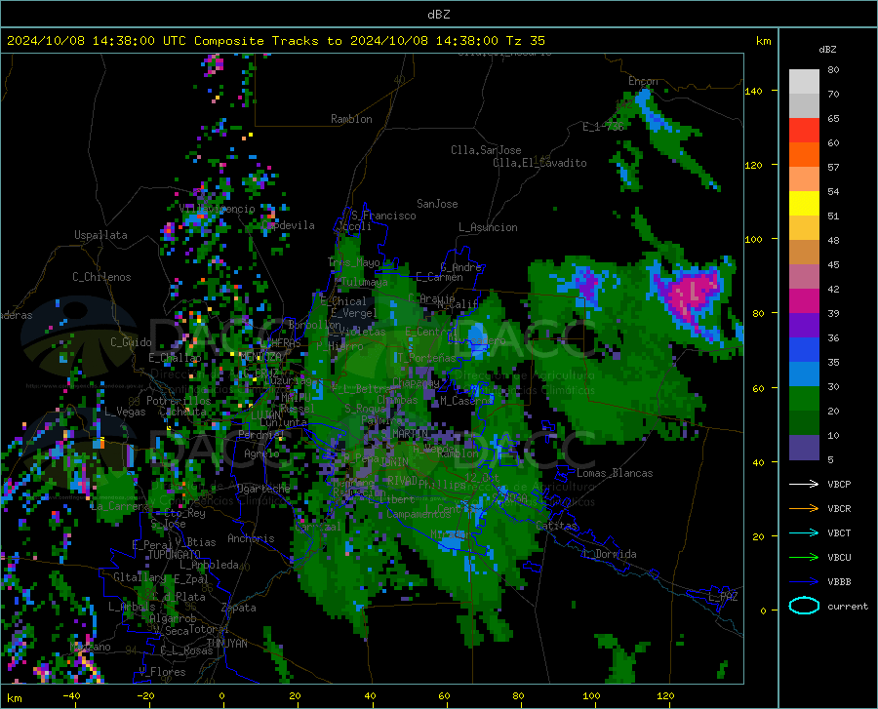The image size is (878, 709).
Task: Click the Tulumaya map label
Action: tap(364, 282)
